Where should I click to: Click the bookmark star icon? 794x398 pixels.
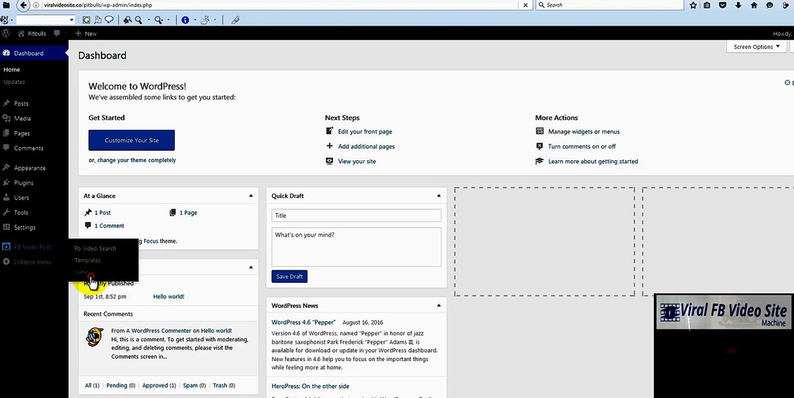(x=693, y=5)
